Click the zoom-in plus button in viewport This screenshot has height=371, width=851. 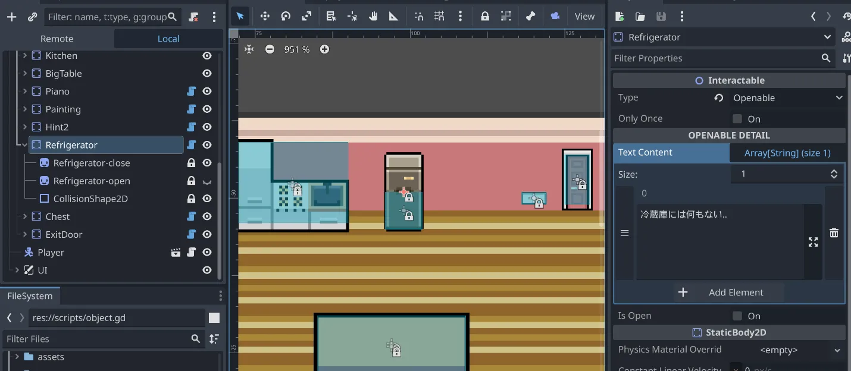click(324, 49)
